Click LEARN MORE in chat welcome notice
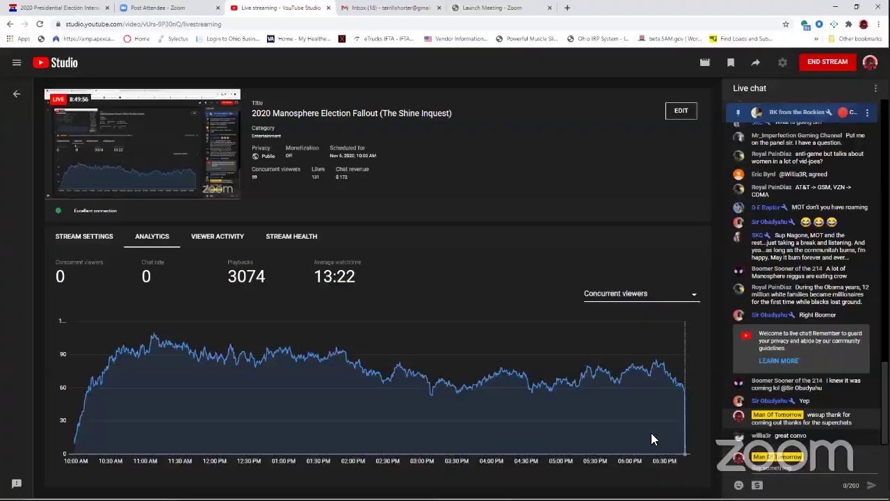 (x=779, y=361)
